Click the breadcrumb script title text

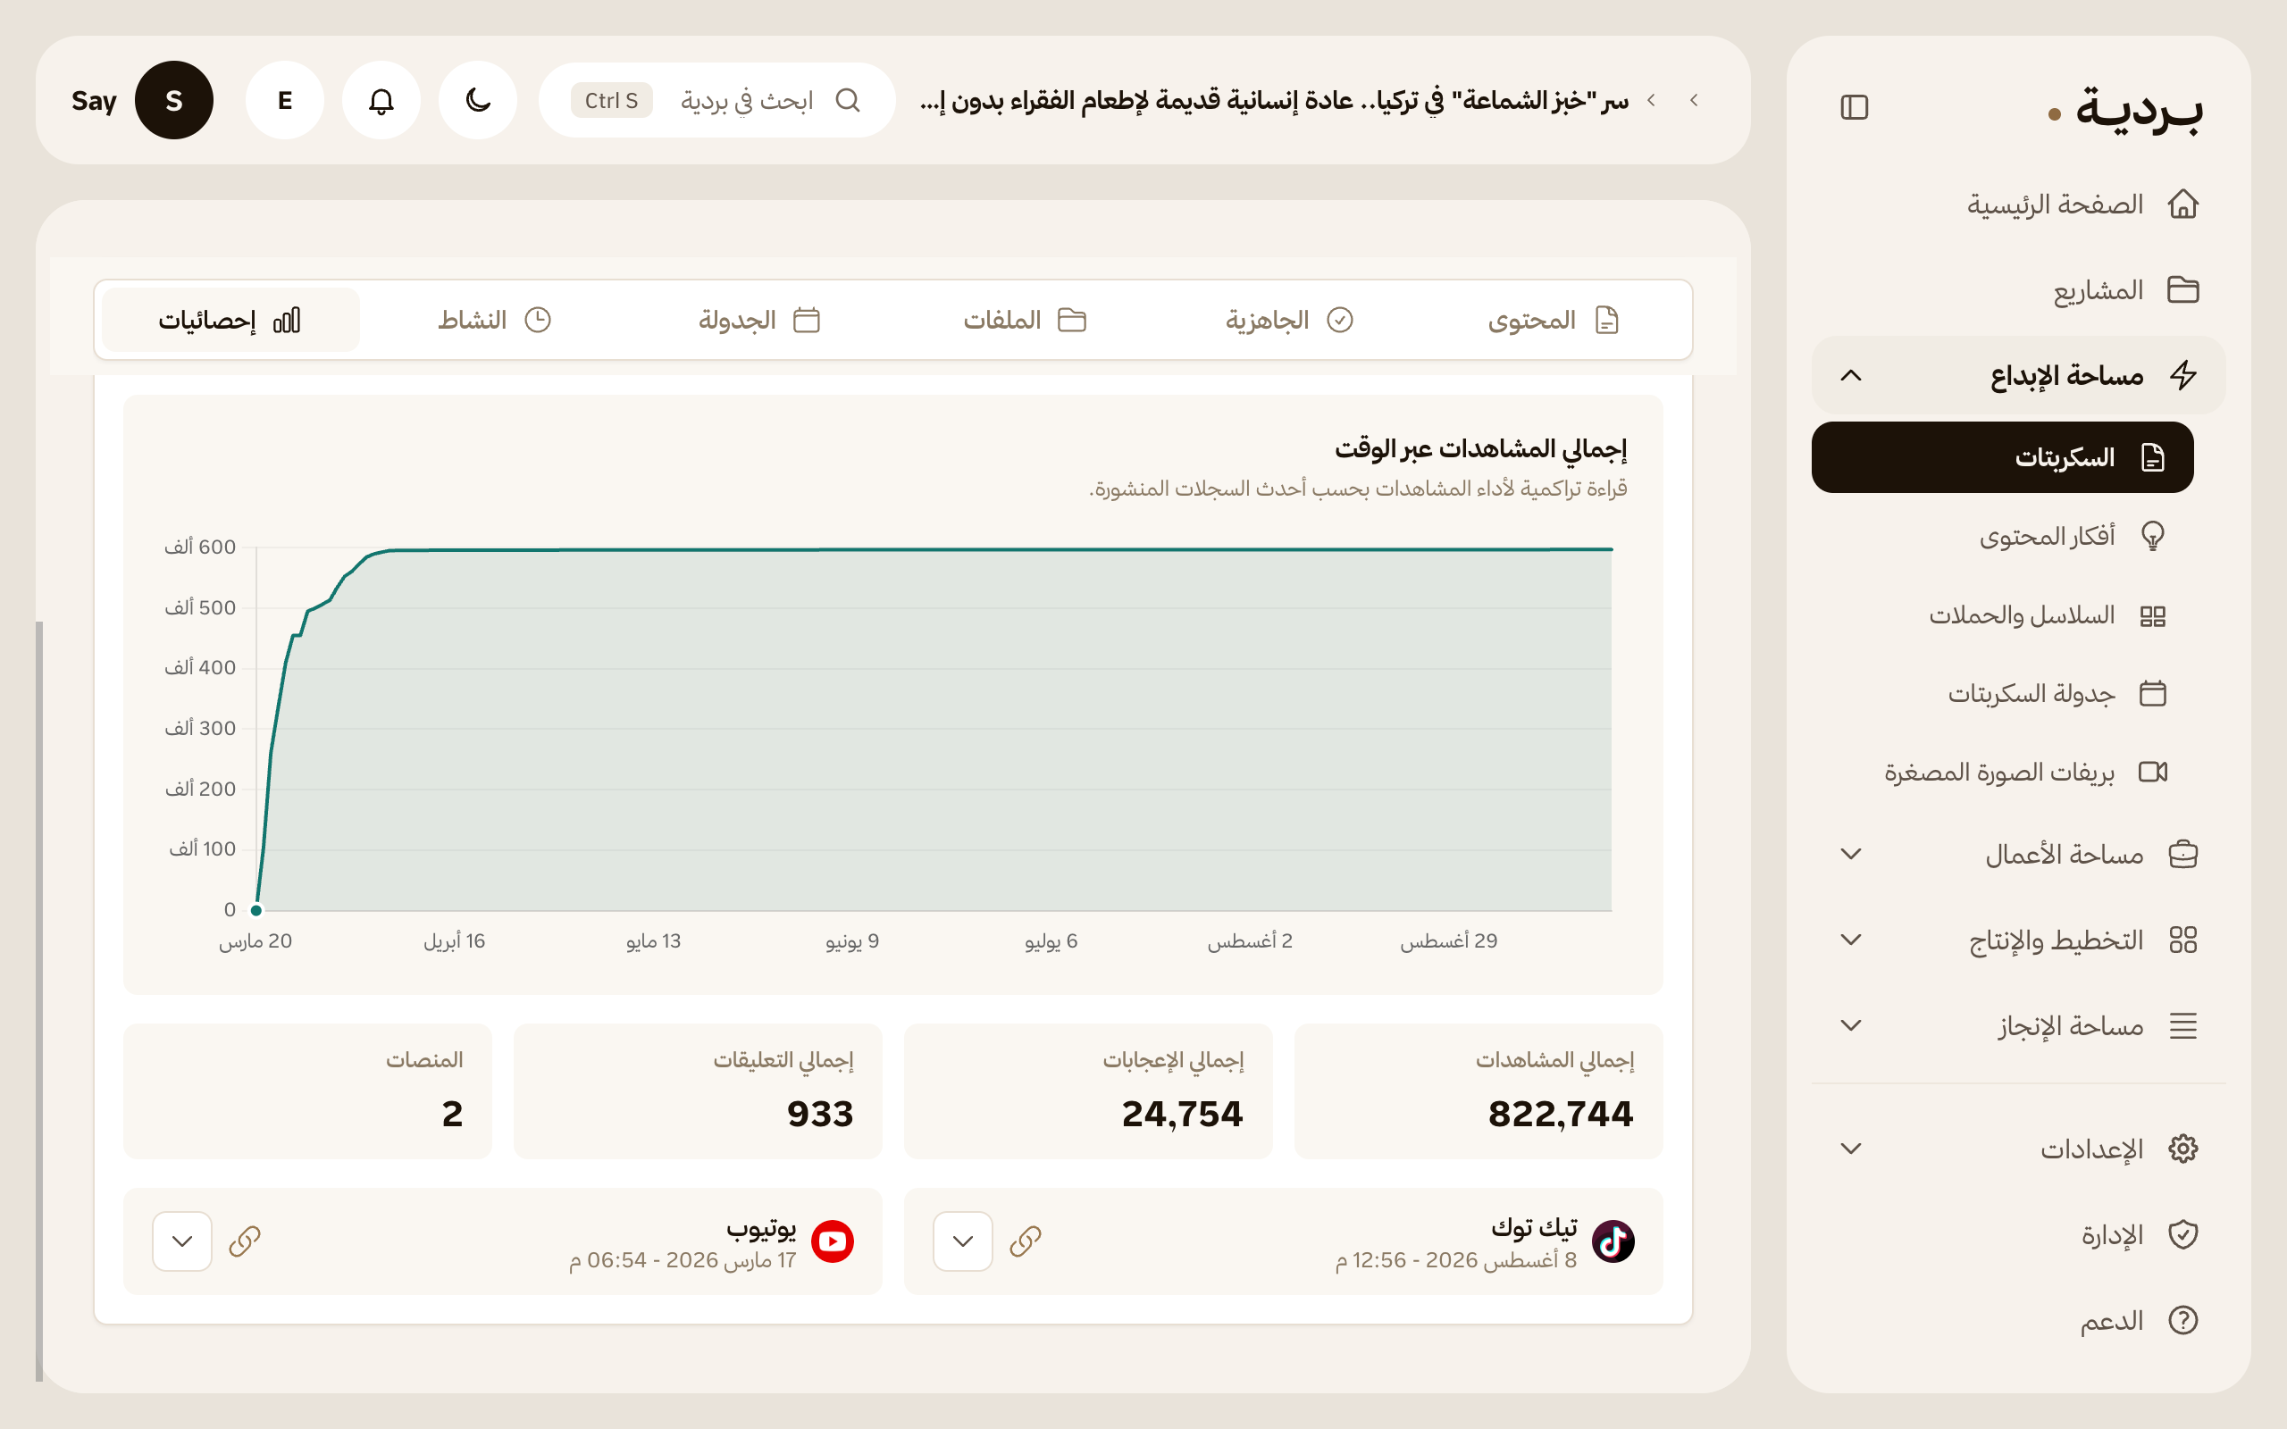pos(1274,100)
